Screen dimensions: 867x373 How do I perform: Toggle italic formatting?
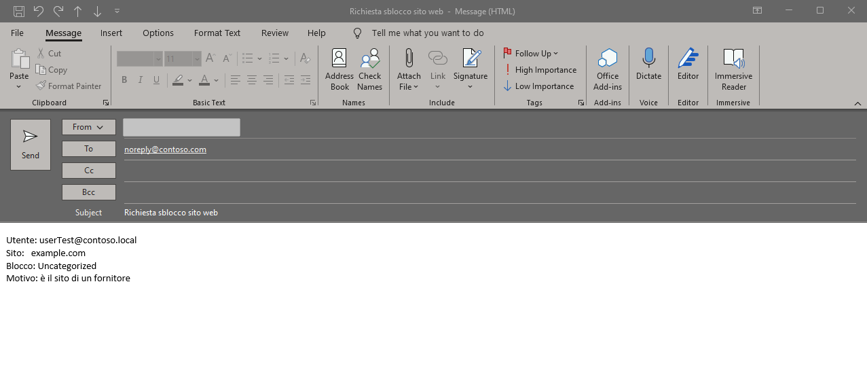pyautogui.click(x=141, y=80)
